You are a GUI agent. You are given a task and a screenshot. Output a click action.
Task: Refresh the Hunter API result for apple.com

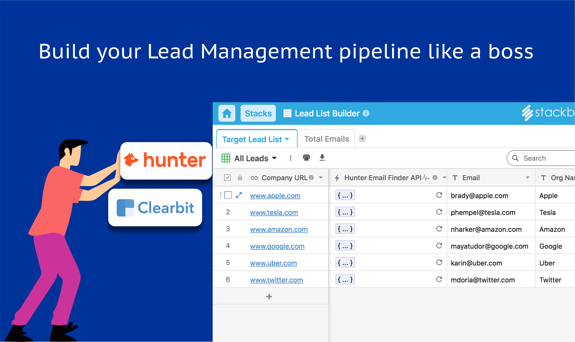coord(439,195)
